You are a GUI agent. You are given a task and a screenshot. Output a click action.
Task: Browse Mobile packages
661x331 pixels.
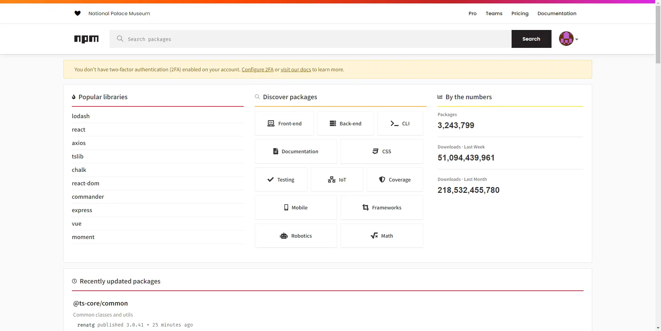296,207
